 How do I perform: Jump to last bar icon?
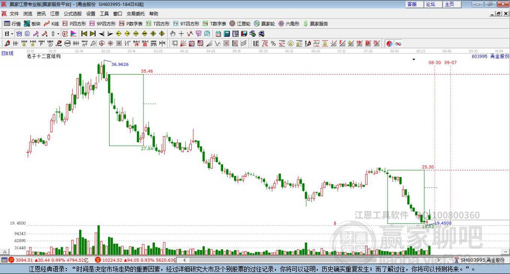tap(93, 34)
